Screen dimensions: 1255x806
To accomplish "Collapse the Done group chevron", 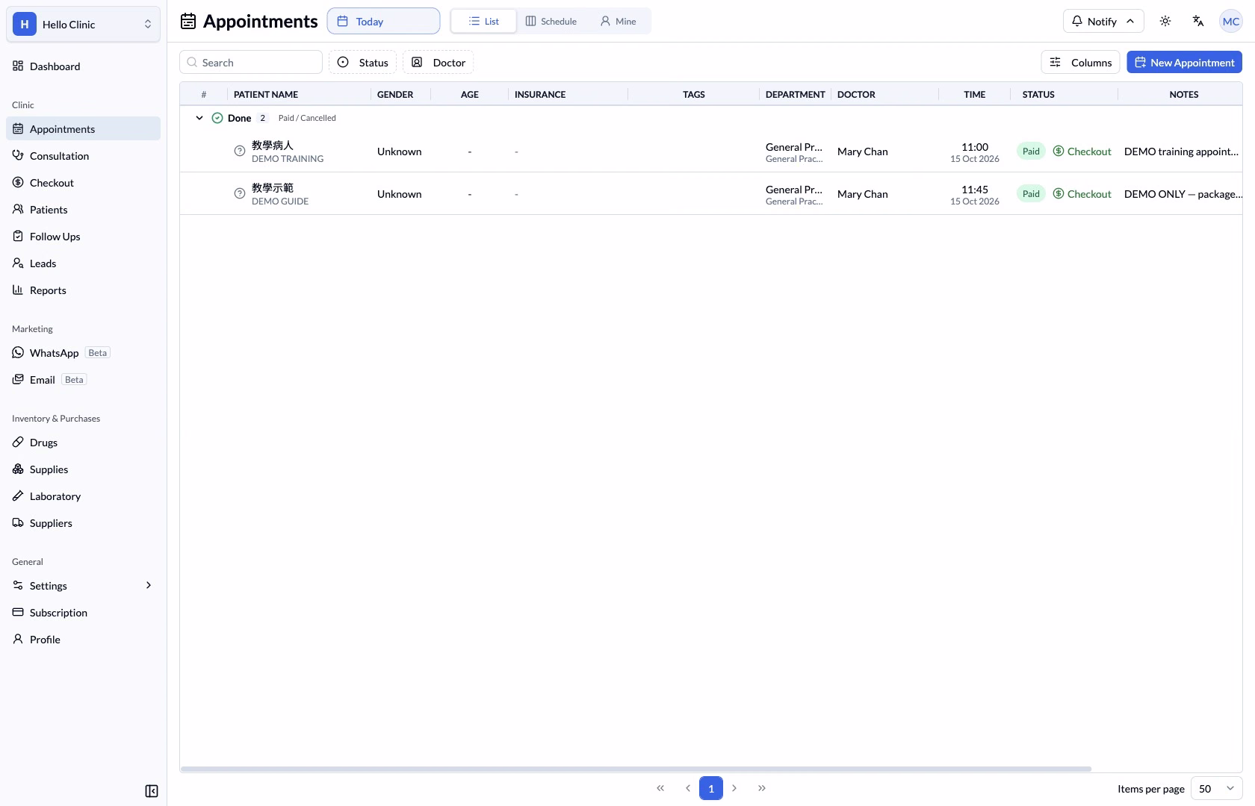I will 199,118.
